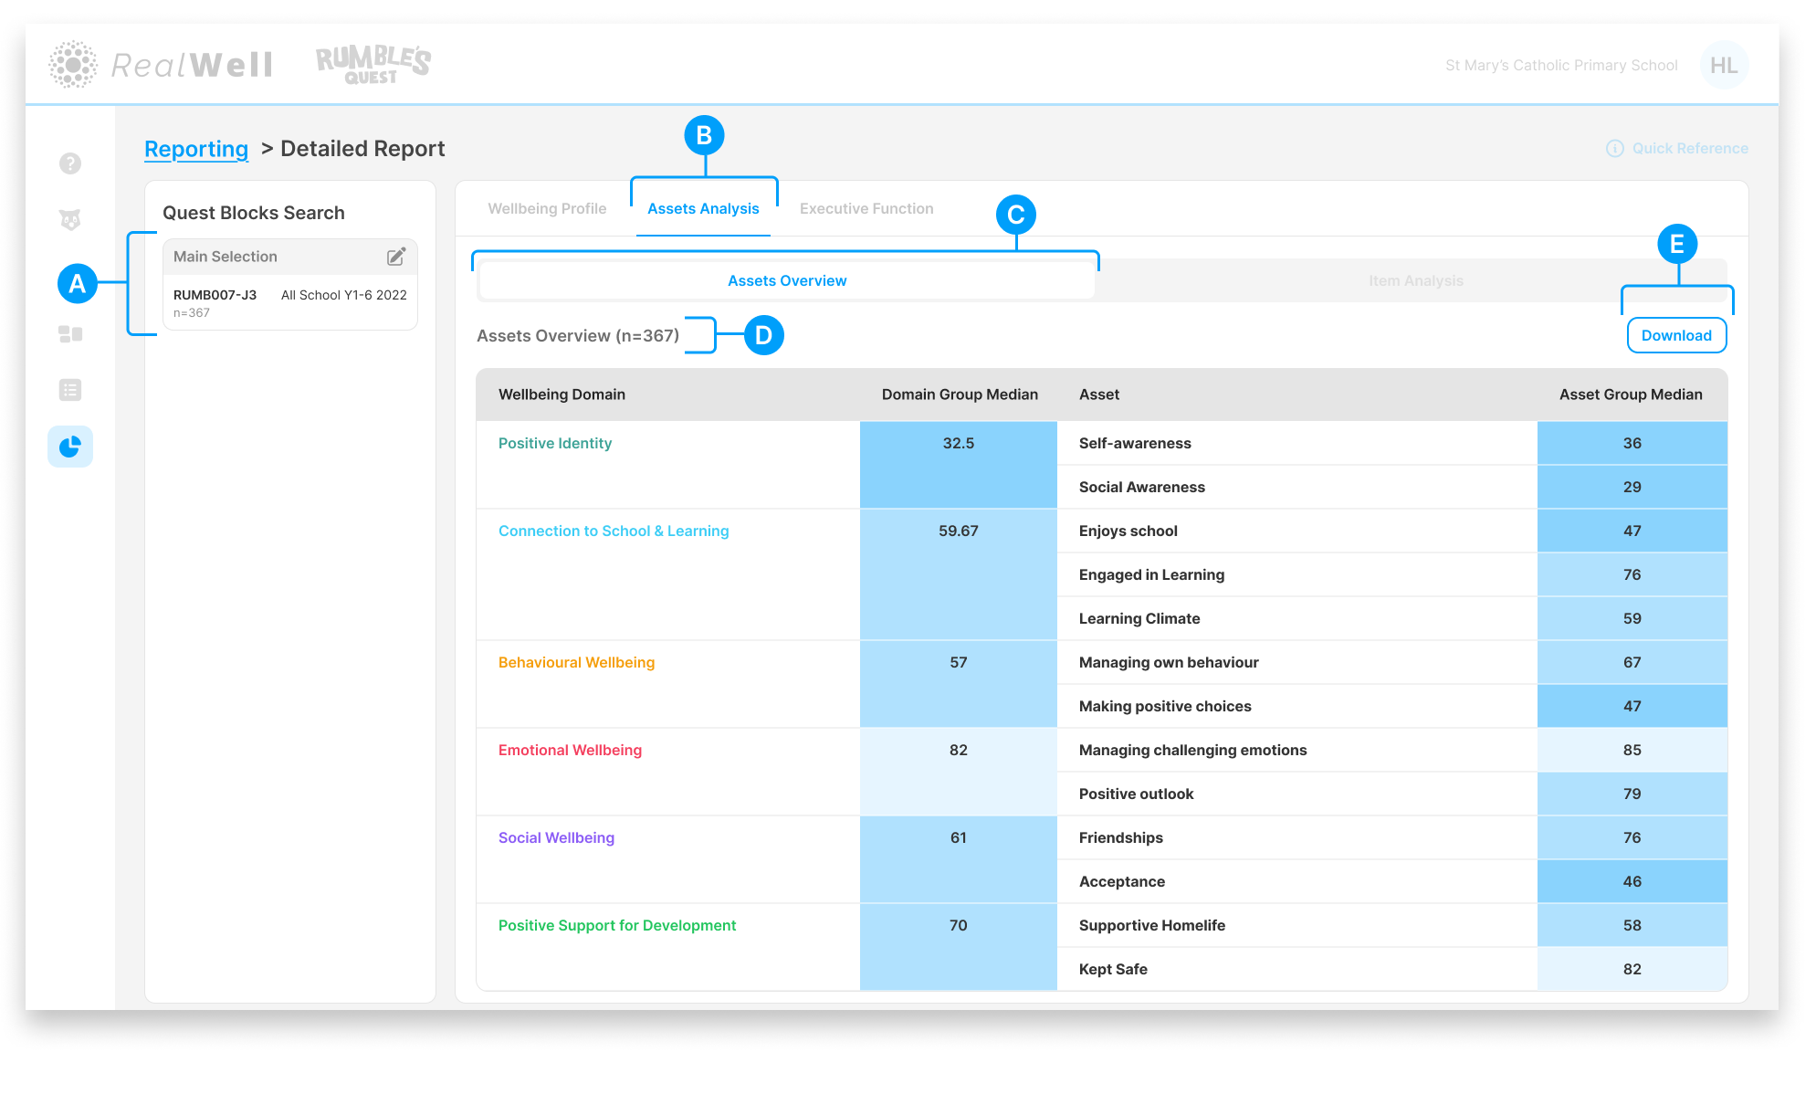Switch to Wellbeing Profile tab

(x=547, y=208)
